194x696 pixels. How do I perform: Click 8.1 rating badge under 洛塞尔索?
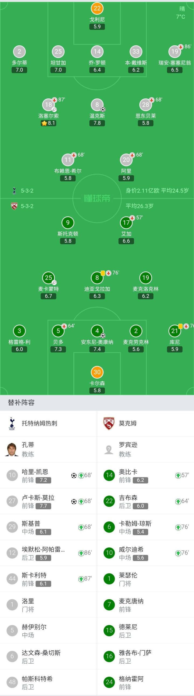[48, 123]
